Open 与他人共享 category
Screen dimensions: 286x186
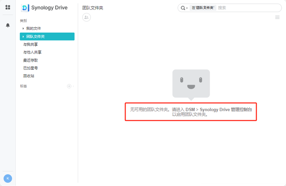click(32, 52)
